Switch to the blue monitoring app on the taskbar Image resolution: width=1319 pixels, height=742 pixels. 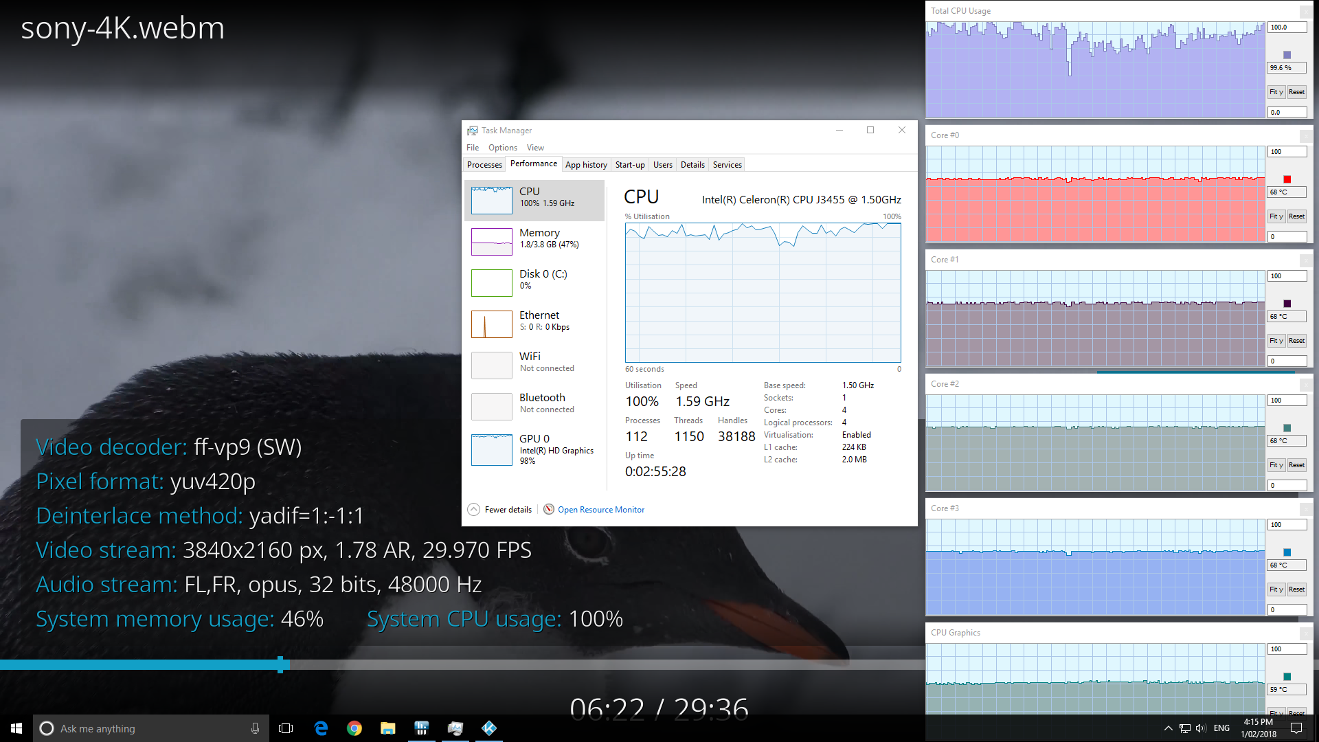point(422,728)
